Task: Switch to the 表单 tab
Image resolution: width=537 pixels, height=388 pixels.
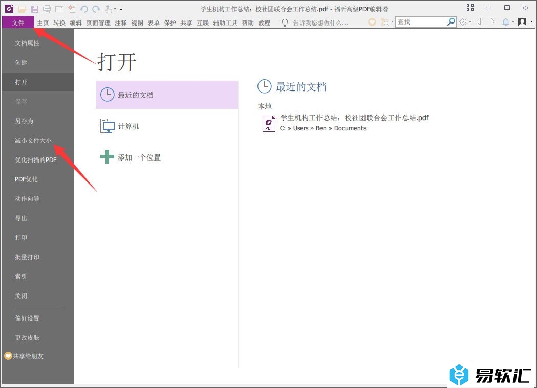Action: [x=154, y=23]
